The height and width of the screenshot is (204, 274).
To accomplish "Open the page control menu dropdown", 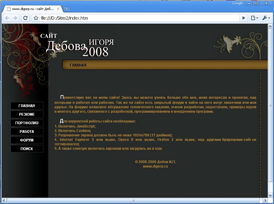I will click(254, 18).
